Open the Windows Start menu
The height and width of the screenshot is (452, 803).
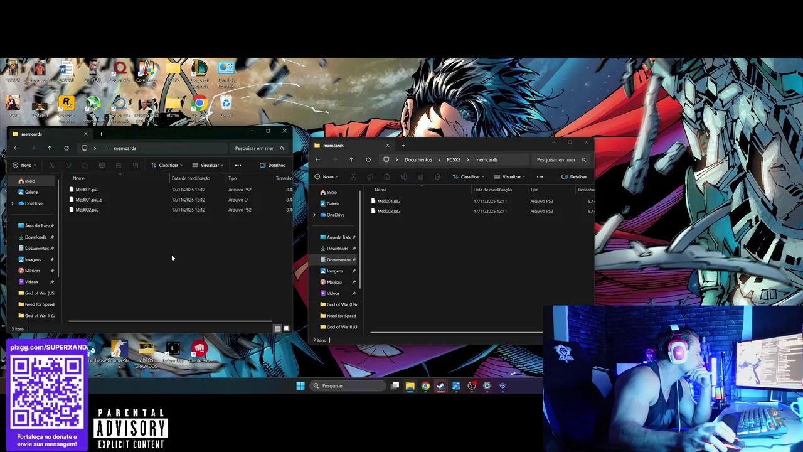coord(300,385)
